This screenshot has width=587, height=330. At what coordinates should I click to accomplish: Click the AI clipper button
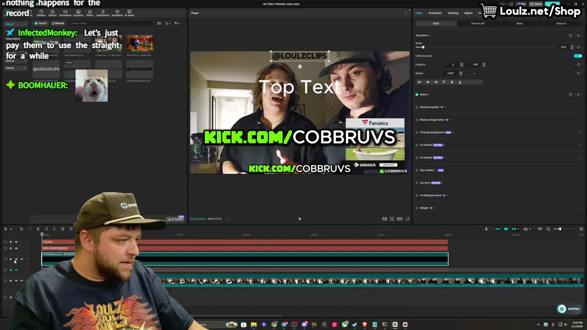click(175, 219)
